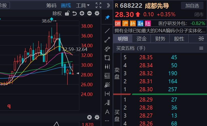Click the 股 button at top left
Viewport: 207px width, 126px height.
point(4,5)
